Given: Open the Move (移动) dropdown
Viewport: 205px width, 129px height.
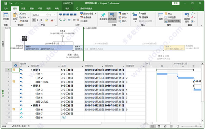Looking at the screenshot, I should (127, 17).
